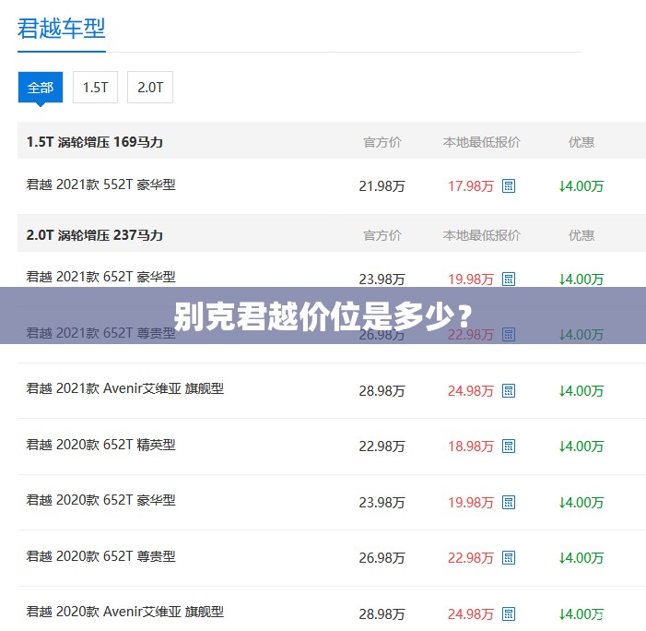The height and width of the screenshot is (631, 646).
Task: Open calculator icon for 2021款 Avenir艾维亚 旗舰型
Action: point(509,390)
